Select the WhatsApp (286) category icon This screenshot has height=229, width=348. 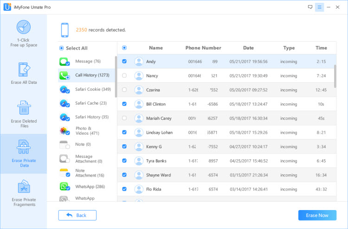pyautogui.click(x=64, y=186)
